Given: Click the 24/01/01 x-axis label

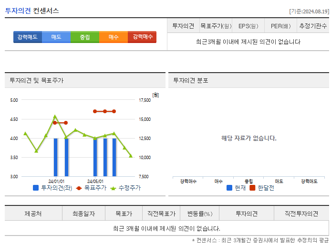Looking at the screenshot, I should [56, 181].
